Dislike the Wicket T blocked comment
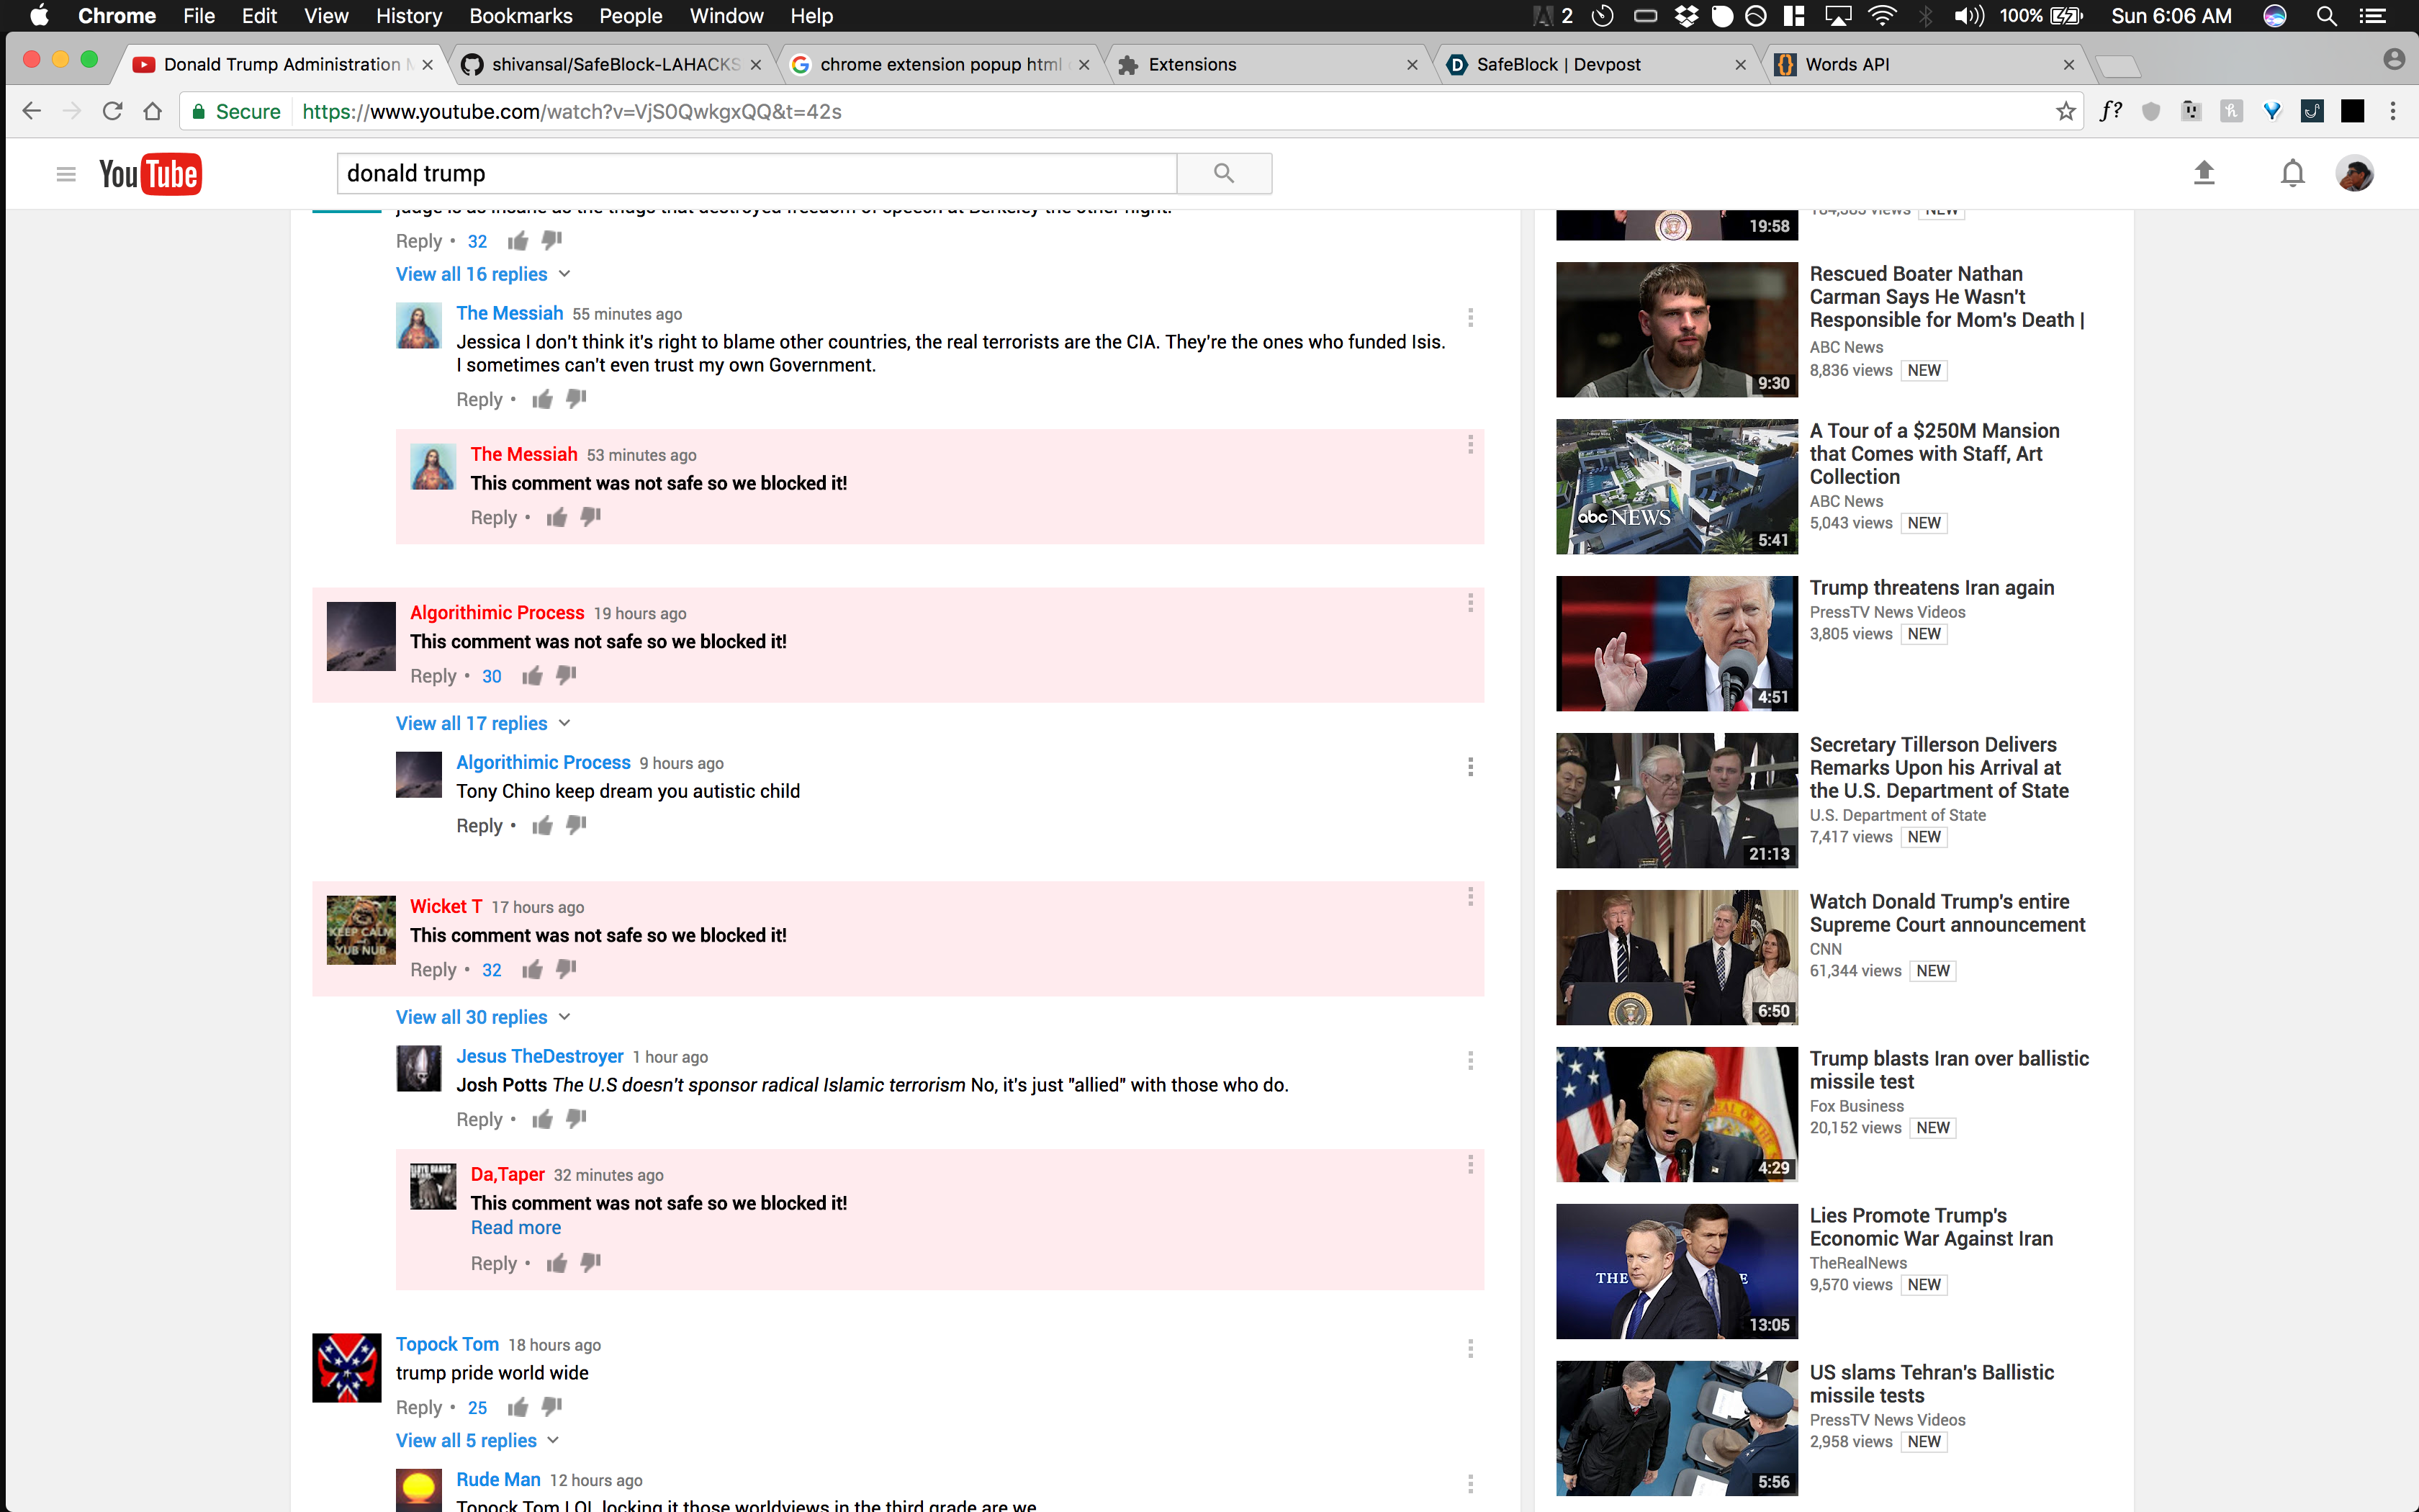 pyautogui.click(x=567, y=969)
